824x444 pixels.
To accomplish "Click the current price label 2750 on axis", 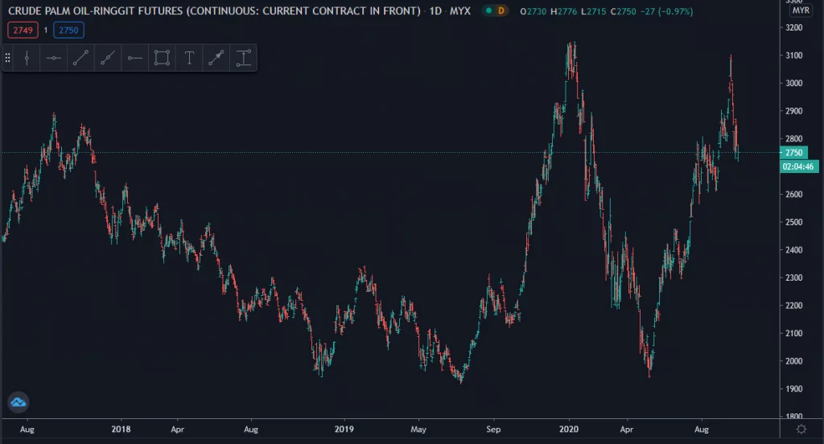I will (793, 153).
